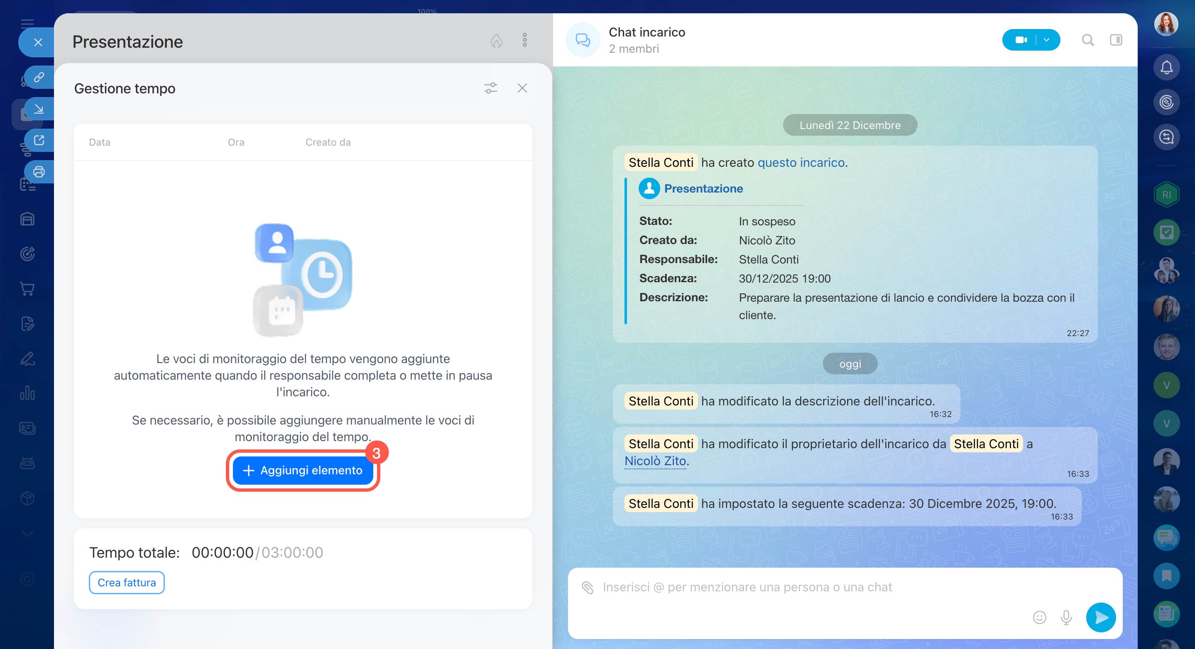Click the microphone voice message icon

1066,617
